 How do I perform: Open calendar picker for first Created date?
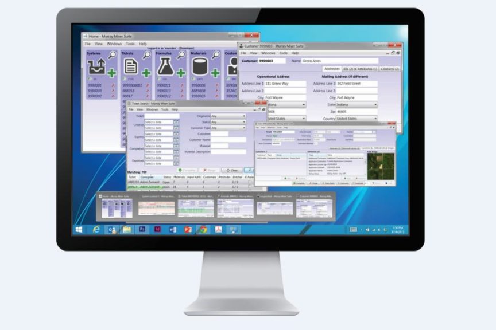(176, 122)
